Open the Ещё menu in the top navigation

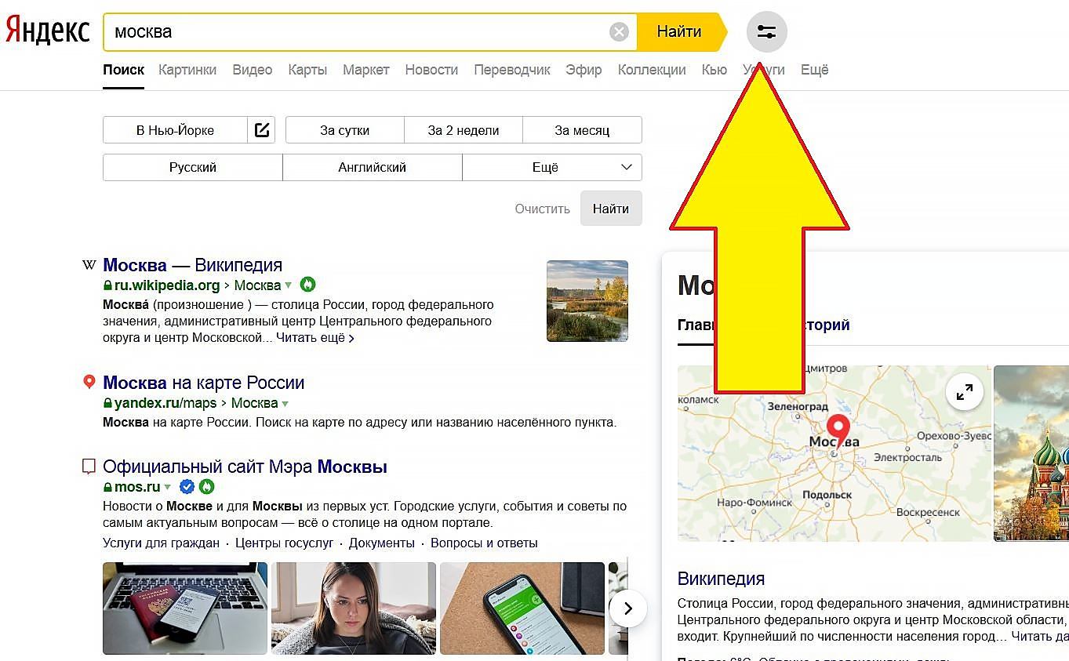[x=815, y=70]
